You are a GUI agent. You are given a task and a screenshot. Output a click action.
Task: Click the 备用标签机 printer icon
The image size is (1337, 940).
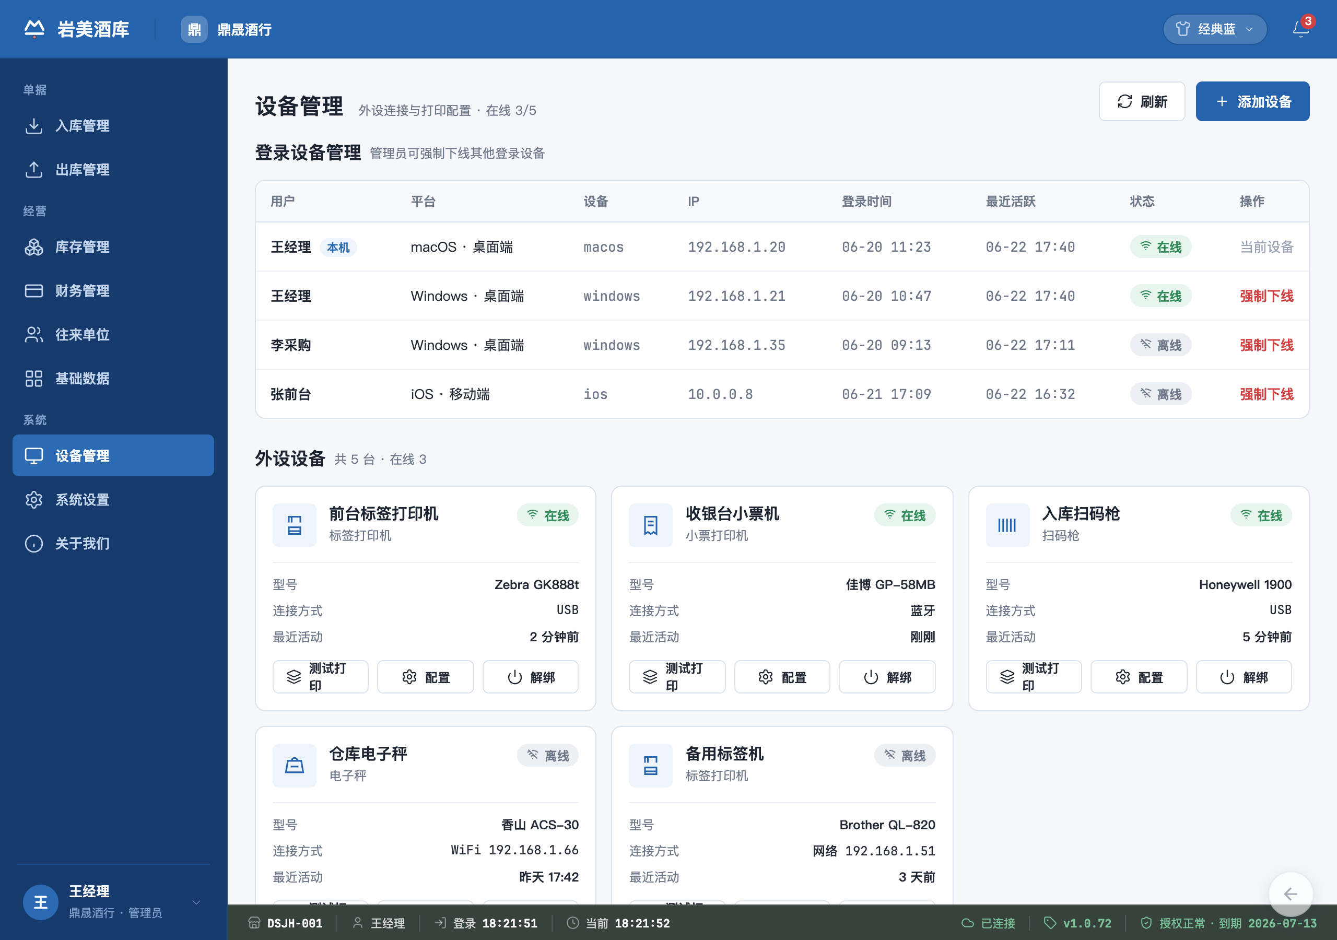click(650, 765)
